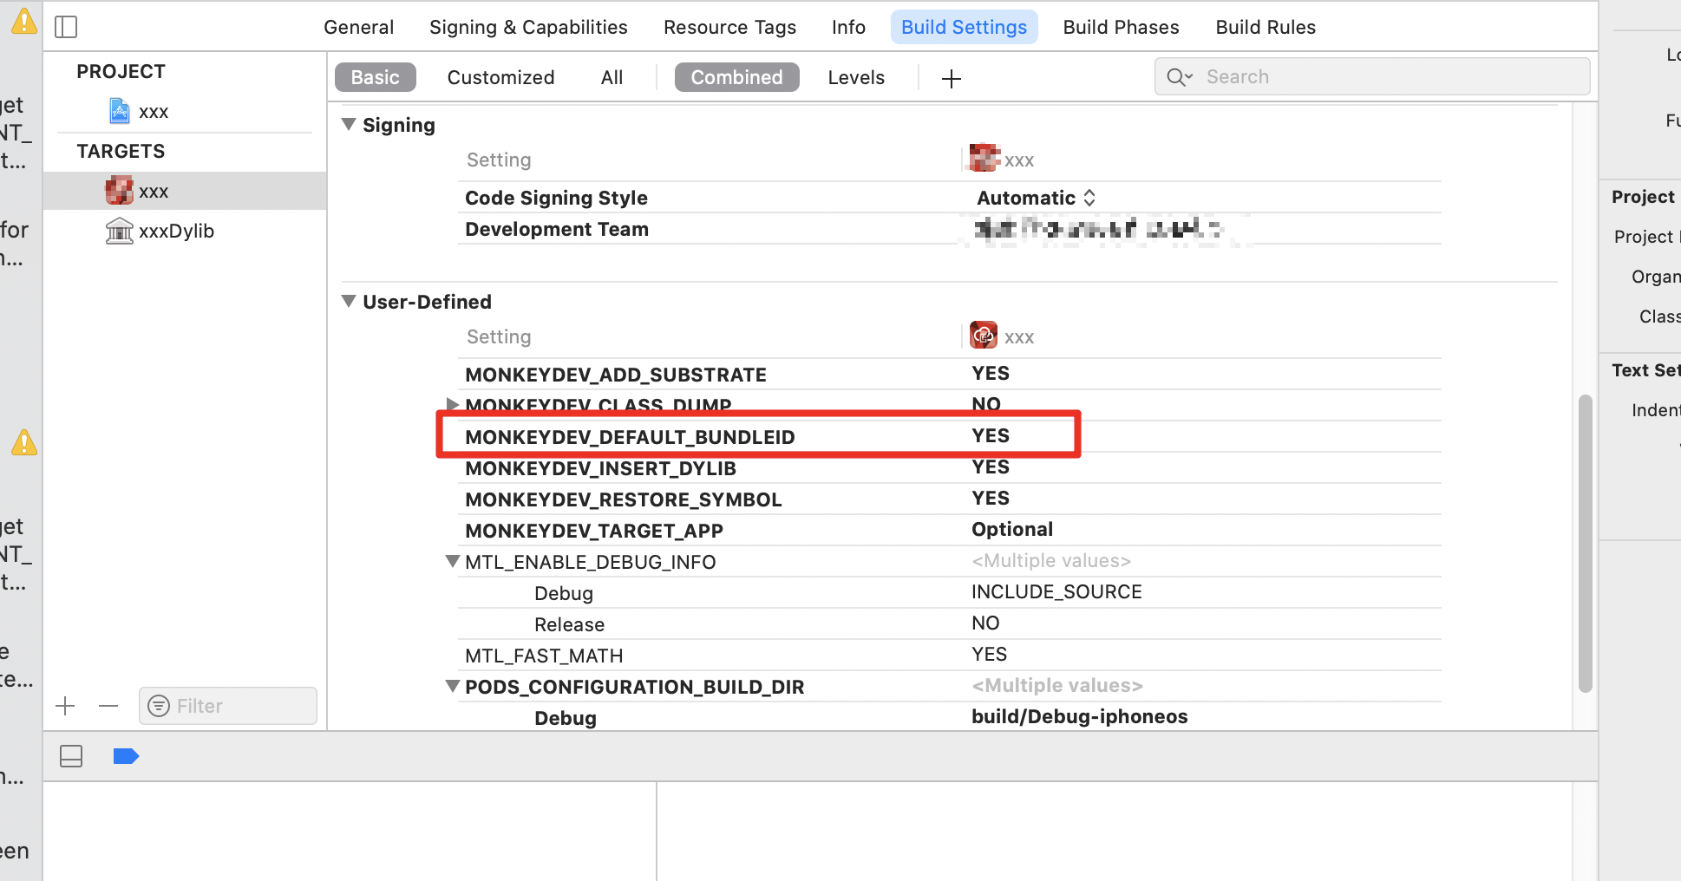Viewport: 1681px width, 881px height.
Task: Click the xxx app icon in the User-Defined header
Action: [984, 336]
